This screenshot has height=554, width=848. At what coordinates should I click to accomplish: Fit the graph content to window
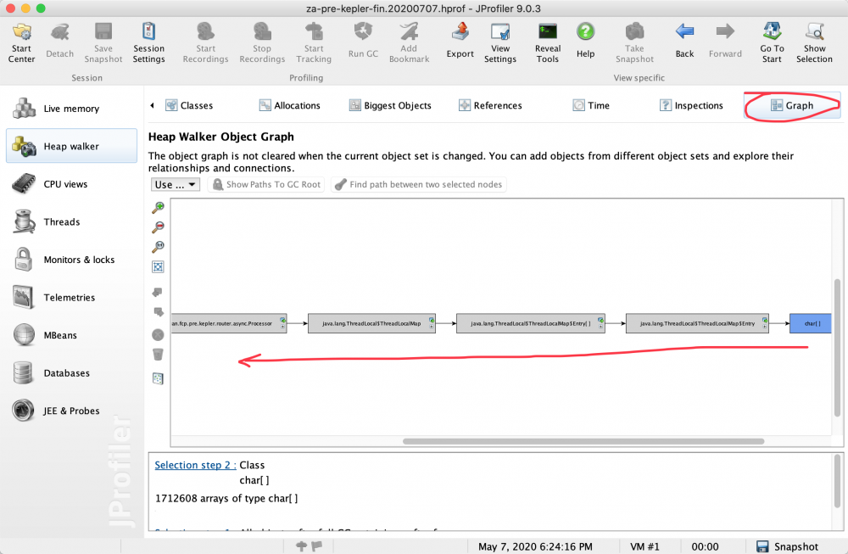coord(158,266)
